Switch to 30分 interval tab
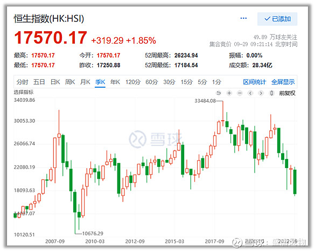Image resolution: width=315 pixels, height=252 pixels. [x=169, y=82]
